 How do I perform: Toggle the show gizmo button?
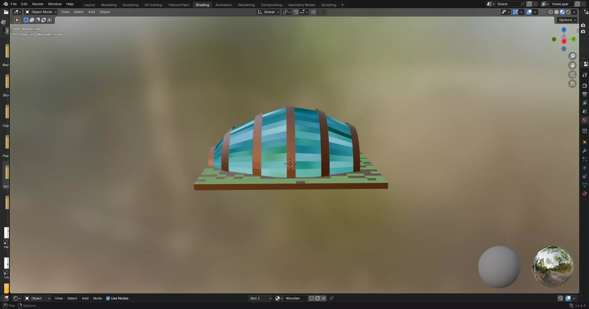click(x=515, y=12)
